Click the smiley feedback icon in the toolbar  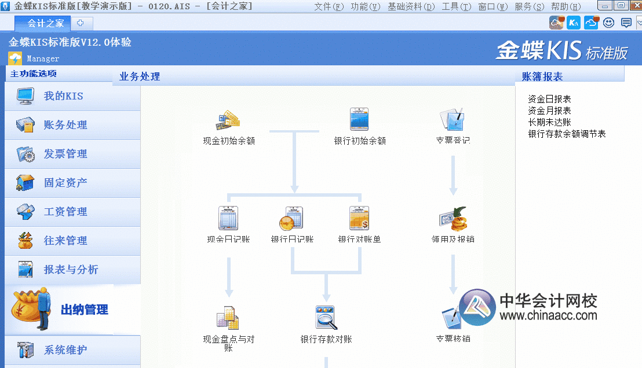click(x=608, y=23)
